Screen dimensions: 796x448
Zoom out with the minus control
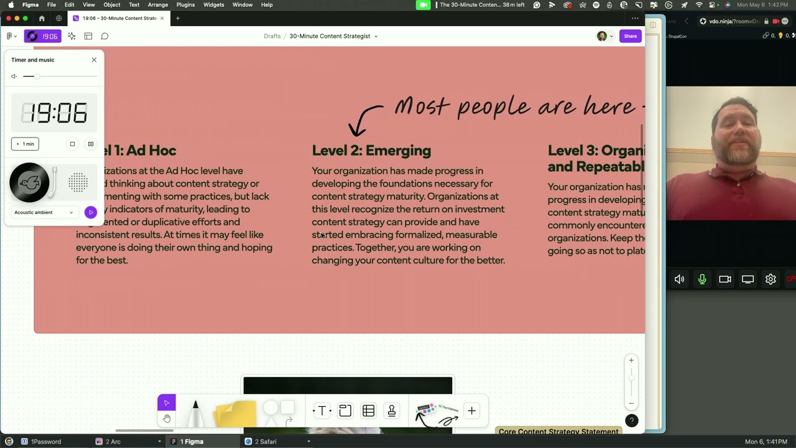(631, 403)
